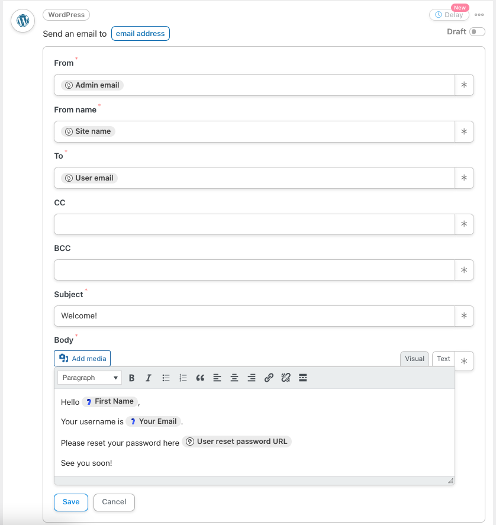Image resolution: width=496 pixels, height=525 pixels.
Task: Cancel editing the email action
Action: click(x=114, y=503)
